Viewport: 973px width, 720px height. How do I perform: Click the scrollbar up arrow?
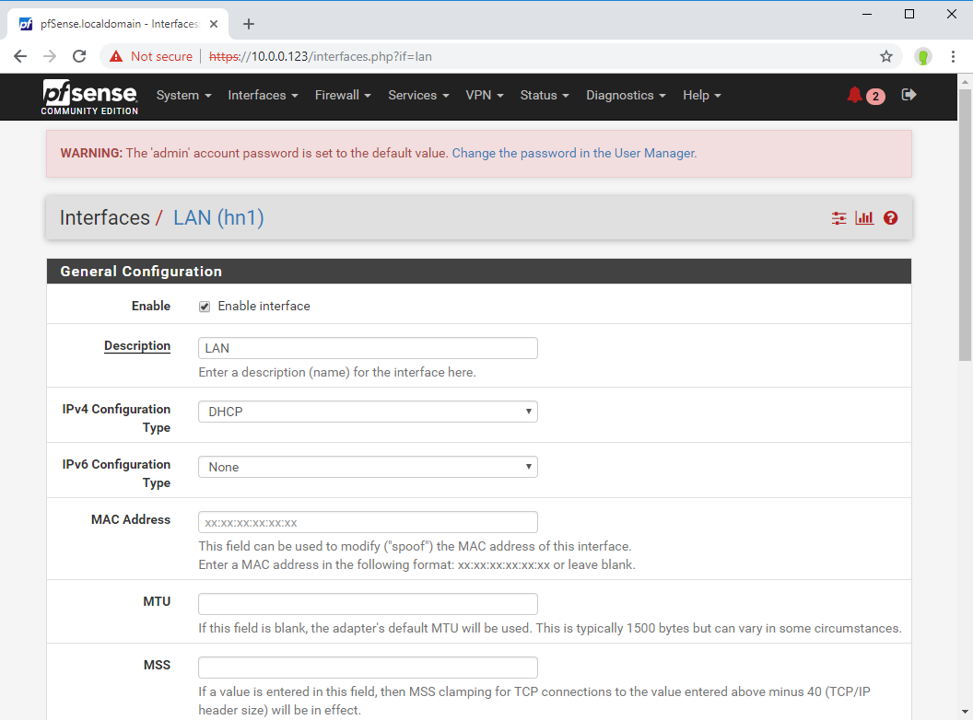point(965,81)
